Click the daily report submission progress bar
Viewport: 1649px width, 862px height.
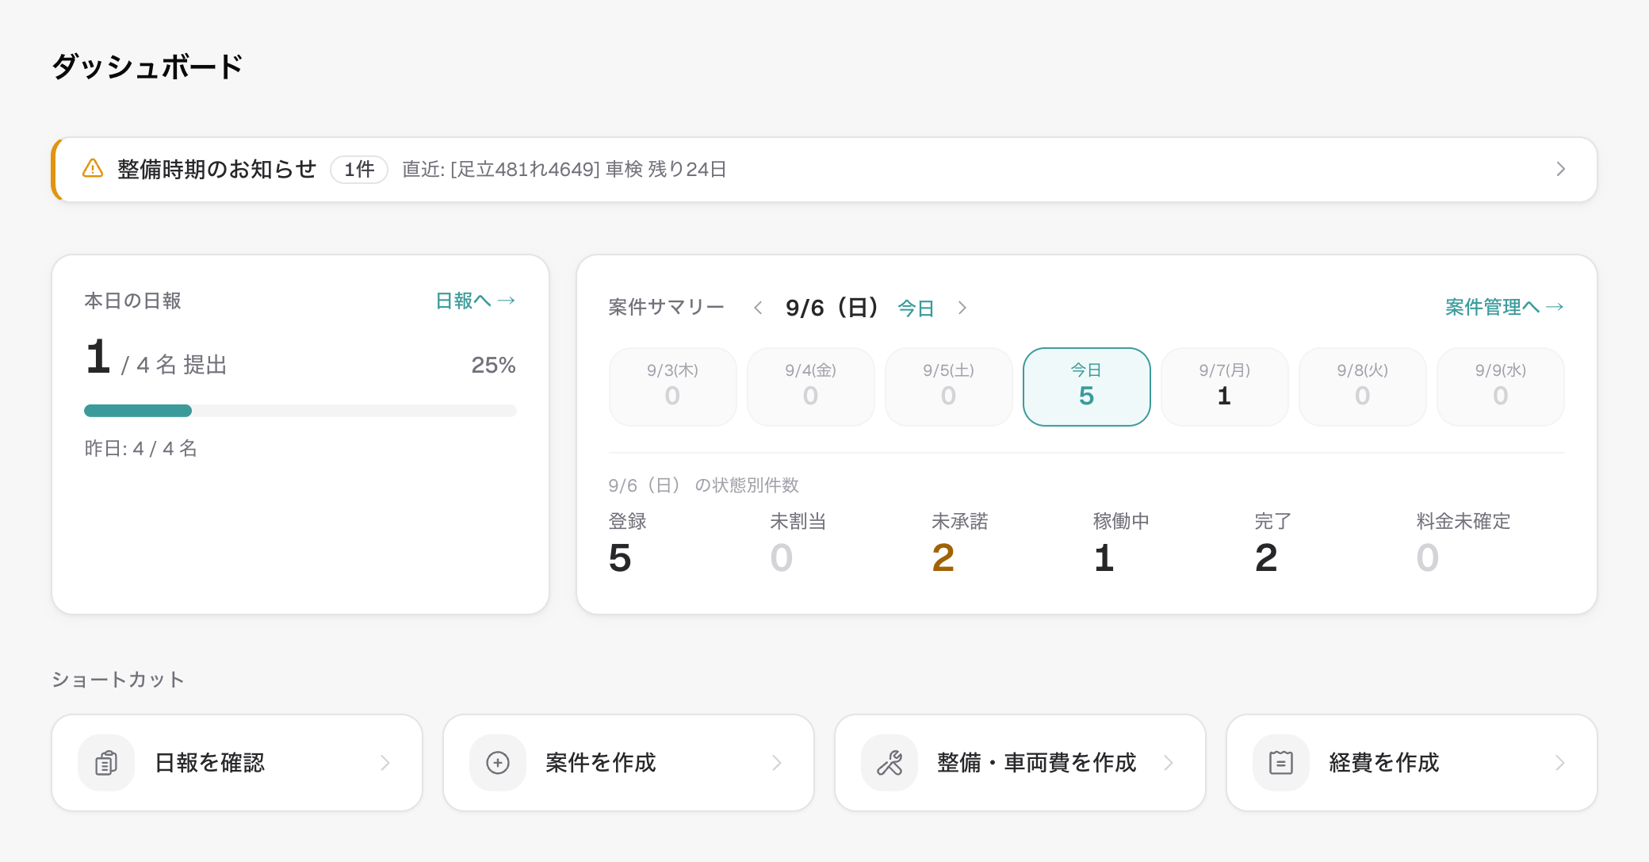click(300, 411)
